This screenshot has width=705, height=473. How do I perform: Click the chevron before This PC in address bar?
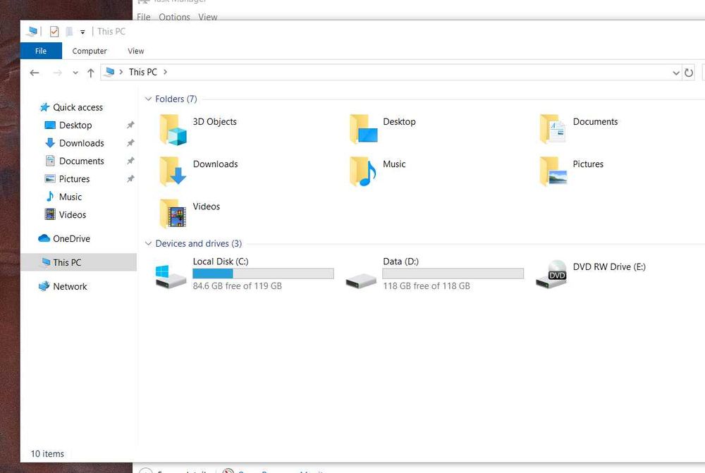coord(121,72)
